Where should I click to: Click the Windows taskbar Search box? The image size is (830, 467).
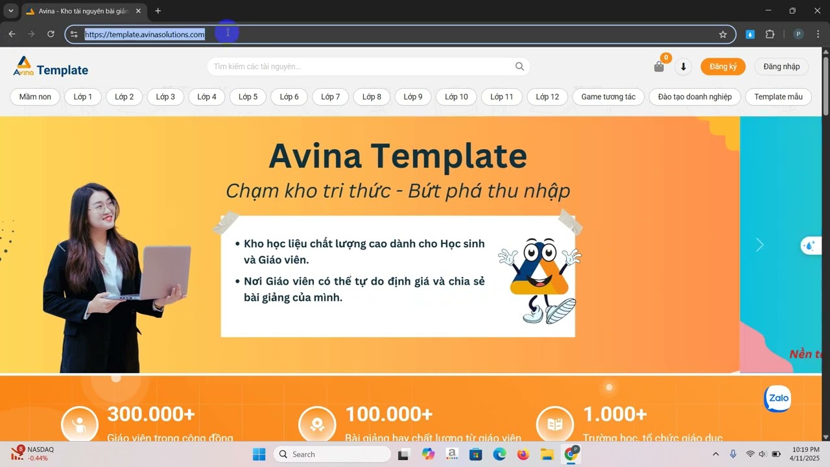tap(332, 454)
